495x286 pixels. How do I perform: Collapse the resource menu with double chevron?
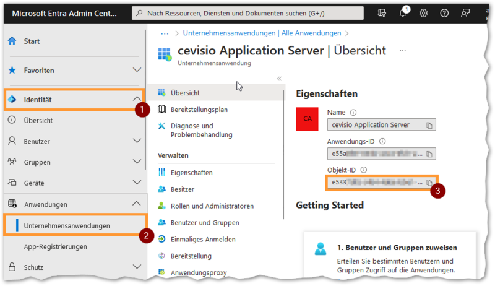click(279, 79)
